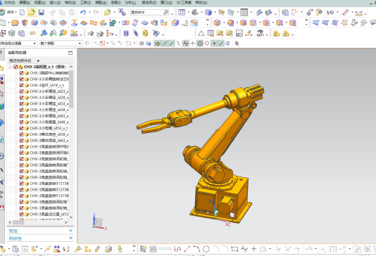
Task: Toggle the Enable Snap Point button
Action: click(x=157, y=44)
